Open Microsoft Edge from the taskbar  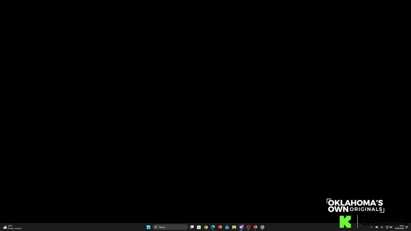[213, 227]
